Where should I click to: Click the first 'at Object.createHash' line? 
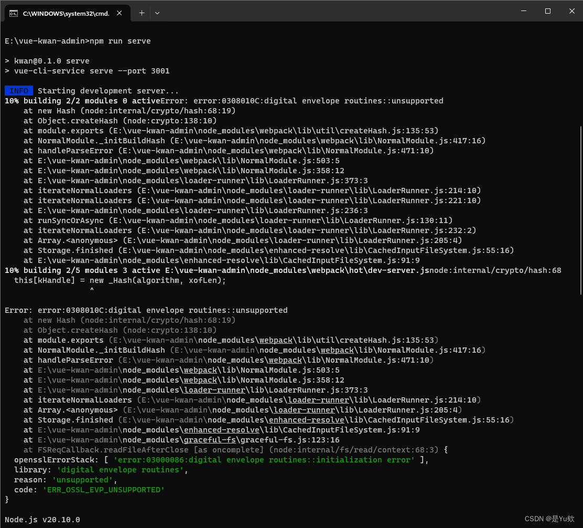point(120,121)
